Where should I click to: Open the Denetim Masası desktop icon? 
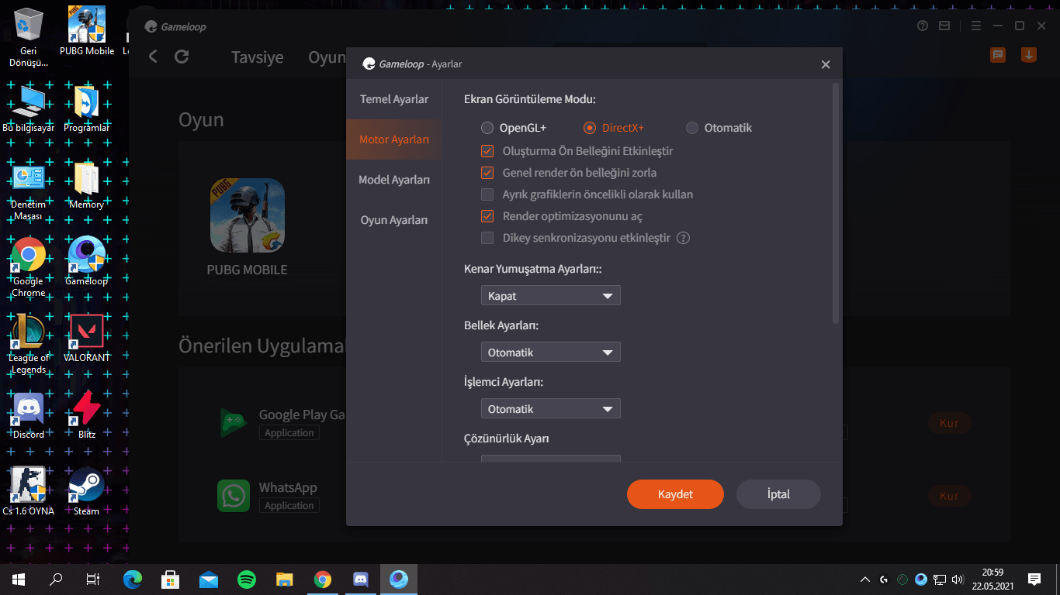[x=29, y=191]
